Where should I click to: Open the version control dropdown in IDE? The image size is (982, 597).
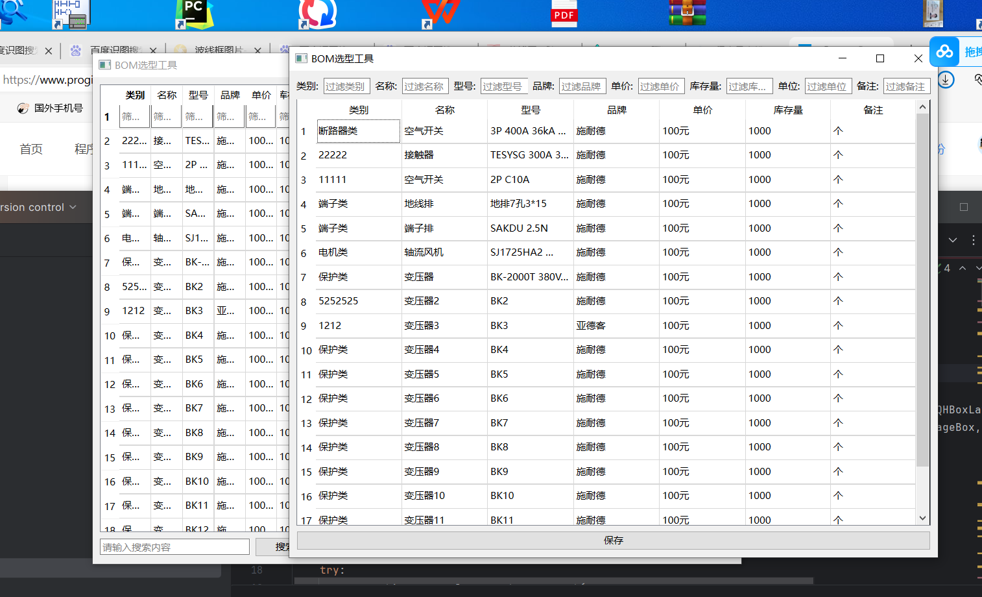[39, 207]
